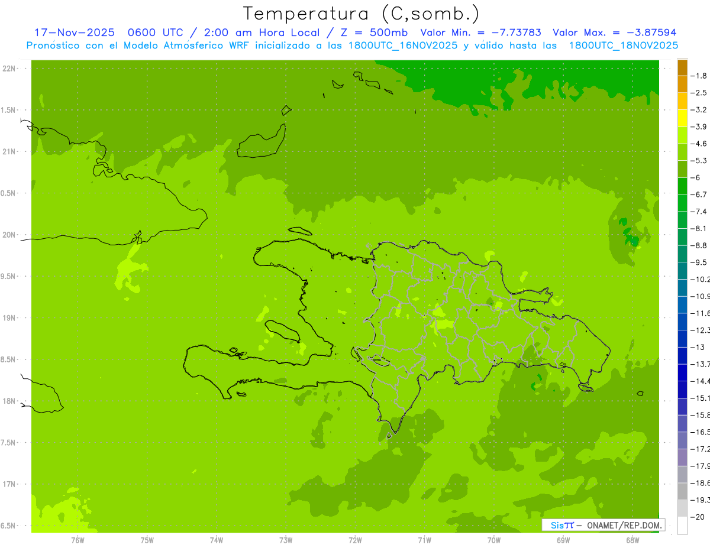Click the '1800UTC_18NOV2025' valid-until time text
This screenshot has width=710, height=548.
tap(624, 45)
